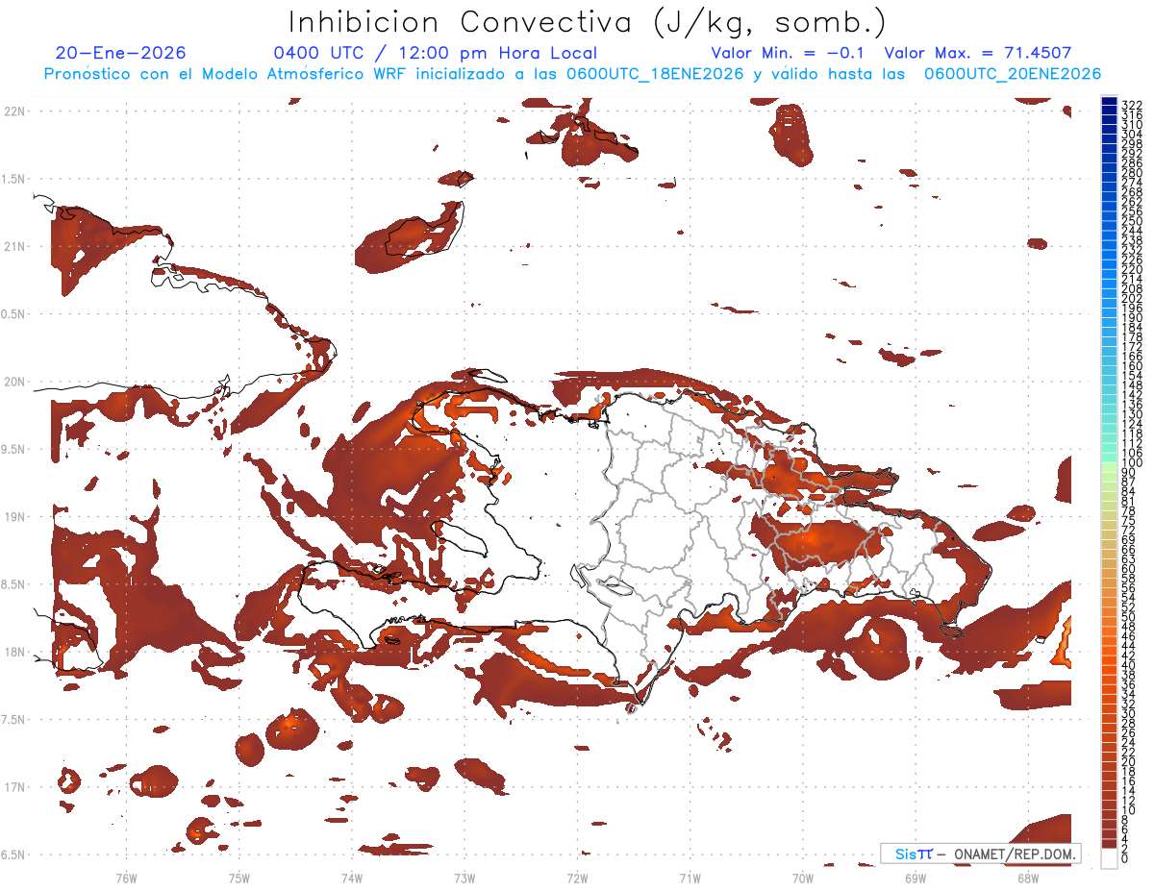Click the title "Inhibicion Convectiva (J/kg, somb.)"
The height and width of the screenshot is (891, 1154).
coord(588,22)
